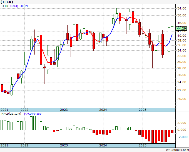This screenshot has height=152, width=189.
Task: Select the MA(3) legend label
Action: 14,6
